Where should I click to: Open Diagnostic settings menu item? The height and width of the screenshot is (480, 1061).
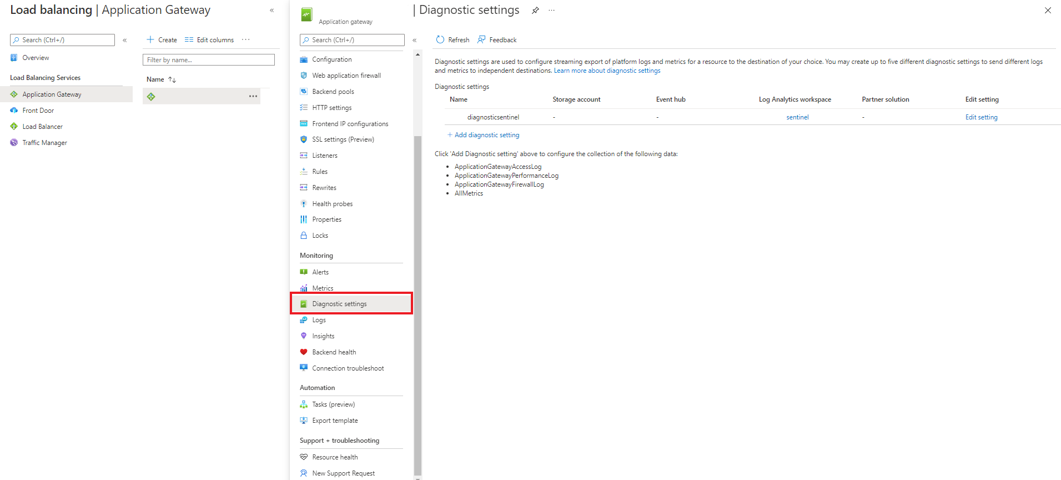tap(339, 304)
